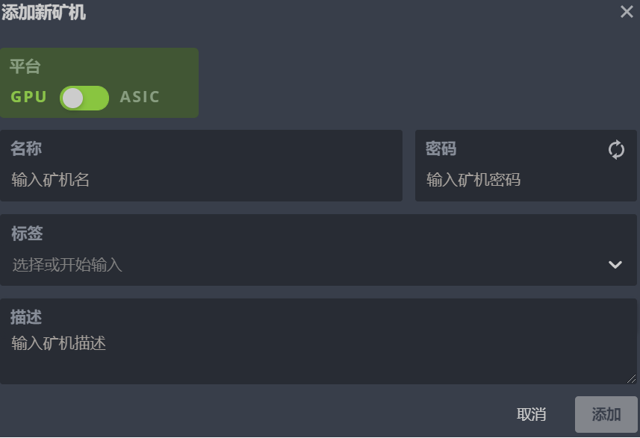Image resolution: width=640 pixels, height=438 pixels.
Task: Click the X icon at top right
Action: point(625,12)
